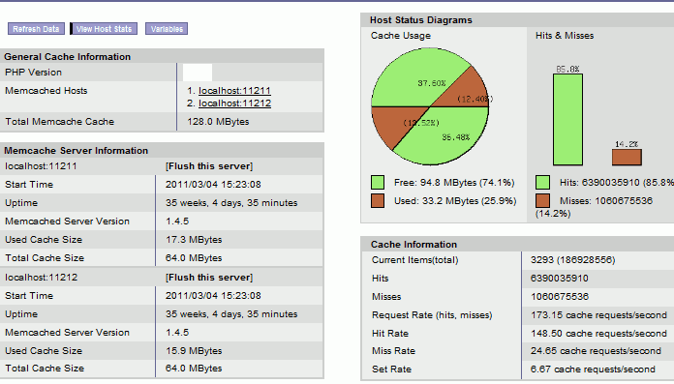This screenshot has height=384, width=674.
Task: Click the Total Memcache Cache label
Action: pyautogui.click(x=60, y=122)
